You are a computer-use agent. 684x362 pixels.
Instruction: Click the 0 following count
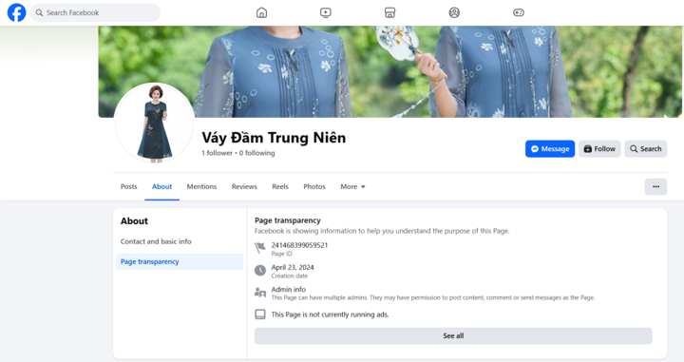click(x=256, y=153)
